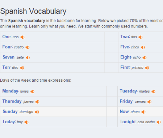Play audio for martes
The height and width of the screenshot is (138, 163).
click(154, 91)
